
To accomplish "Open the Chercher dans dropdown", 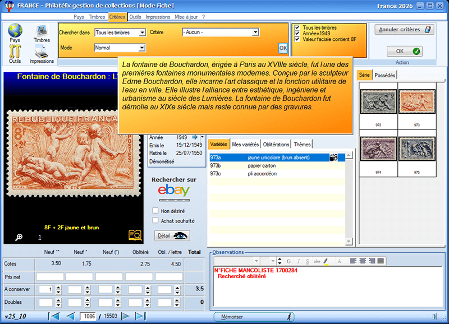I will pos(142,33).
